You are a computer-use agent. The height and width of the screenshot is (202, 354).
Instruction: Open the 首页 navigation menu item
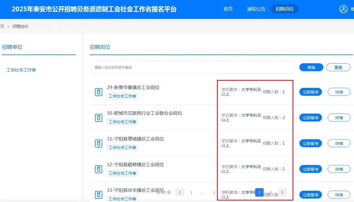point(228,9)
